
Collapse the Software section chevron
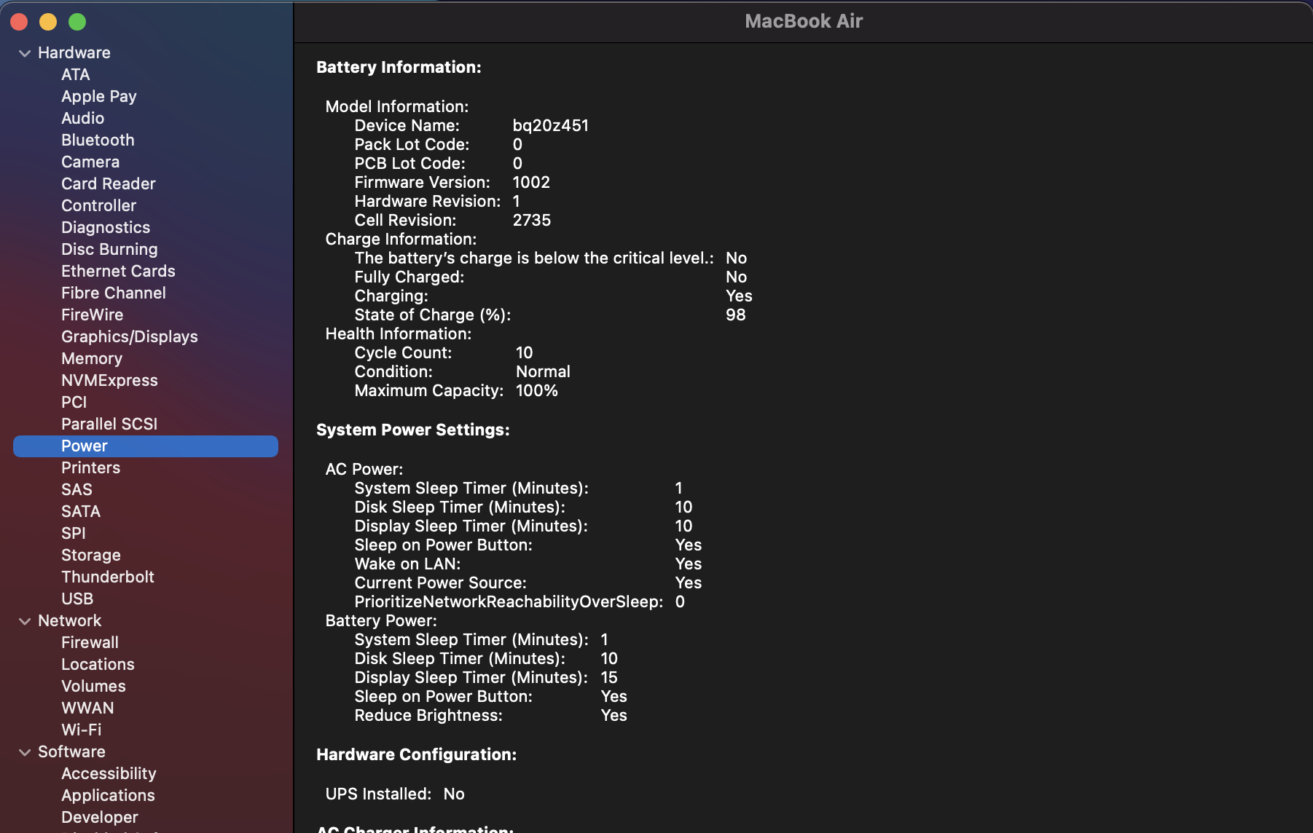click(25, 752)
